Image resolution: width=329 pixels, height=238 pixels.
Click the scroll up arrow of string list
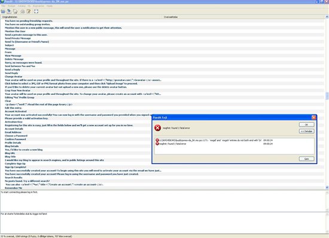[327, 17]
